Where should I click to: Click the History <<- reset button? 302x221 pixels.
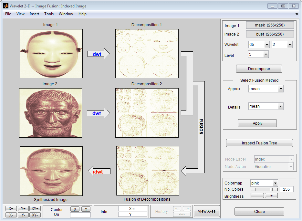tap(182, 214)
